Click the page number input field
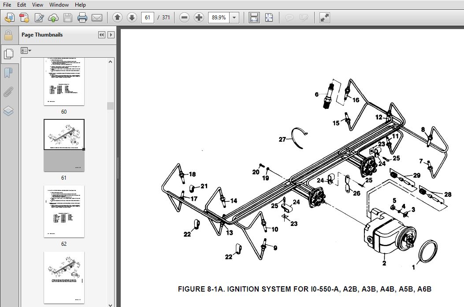Screen dimensions: 464x307 [x=147, y=18]
